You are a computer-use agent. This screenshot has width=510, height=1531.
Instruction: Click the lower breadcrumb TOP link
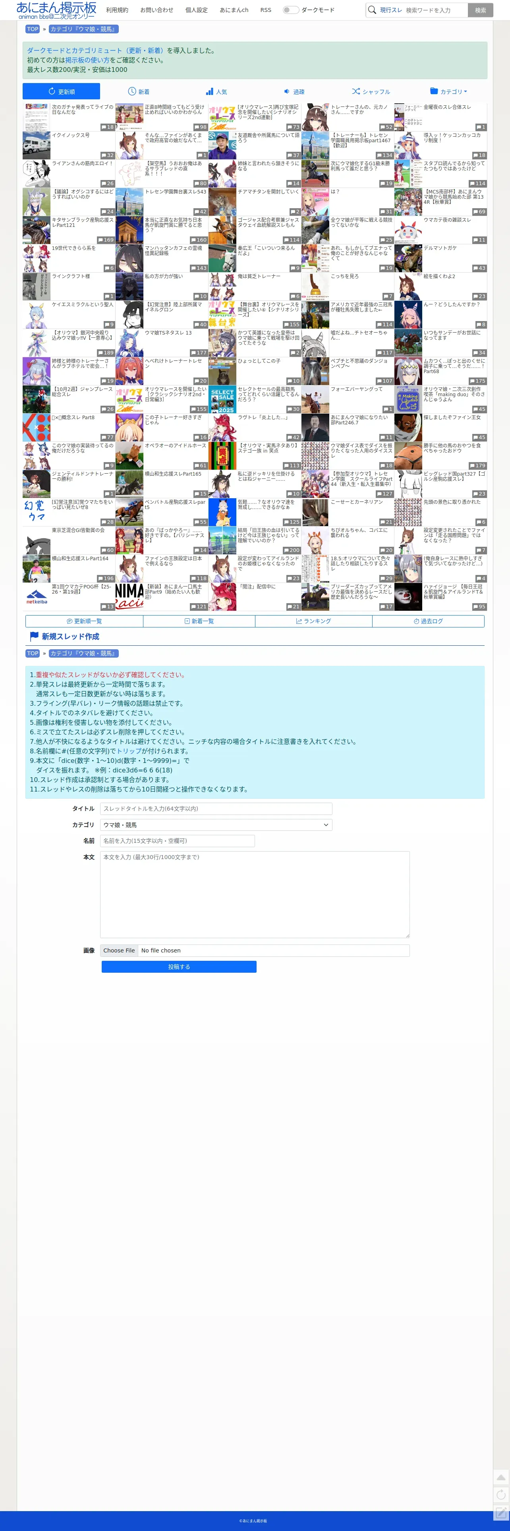click(33, 654)
